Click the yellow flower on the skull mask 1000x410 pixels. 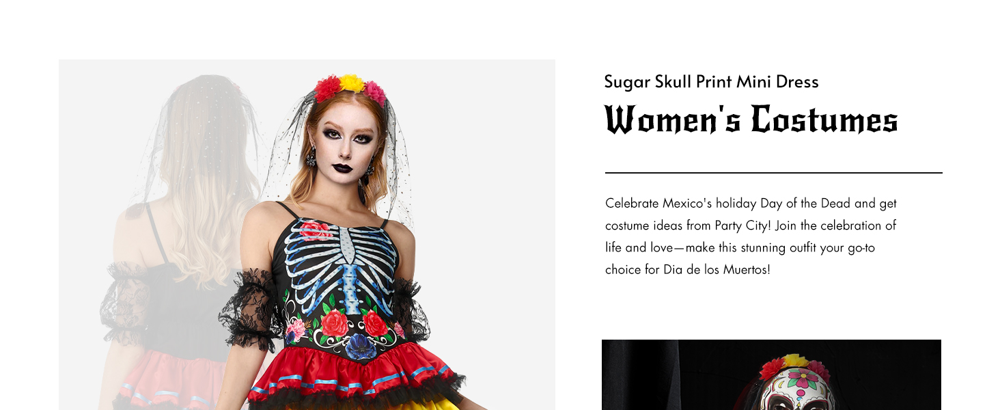794,361
